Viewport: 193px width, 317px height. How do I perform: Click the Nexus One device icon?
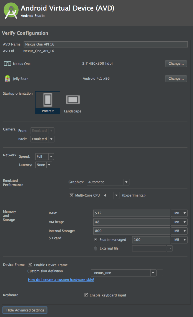(x=7, y=64)
